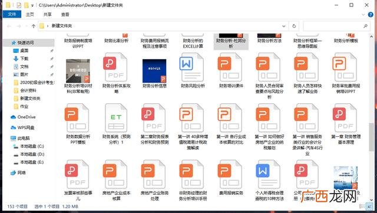Select 第一讲 40多种增值税简易计税政策解读 file
This screenshot has height=213, width=377.
pyautogui.click(x=193, y=127)
